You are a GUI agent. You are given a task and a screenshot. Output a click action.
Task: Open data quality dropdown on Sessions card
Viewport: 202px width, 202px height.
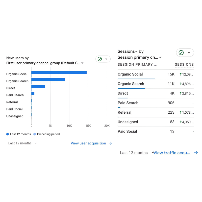coord(189,53)
